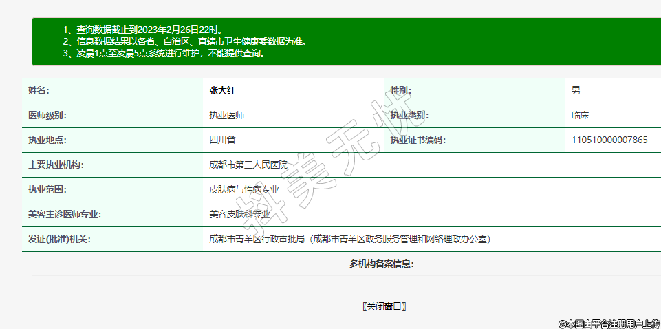Select the 执业医师 level value
This screenshot has height=329, width=661.
coord(226,115)
